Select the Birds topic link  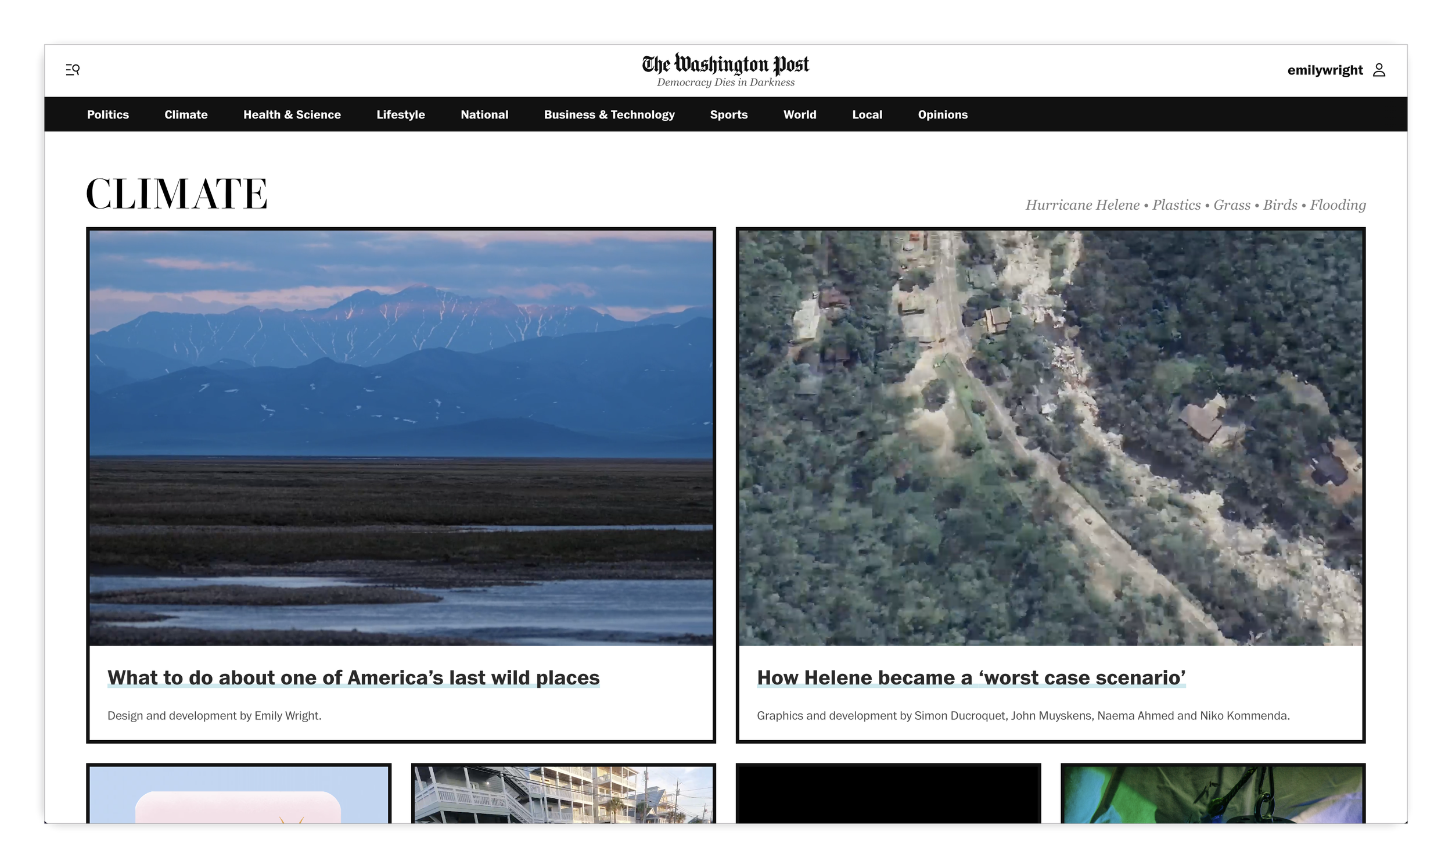coord(1280,205)
